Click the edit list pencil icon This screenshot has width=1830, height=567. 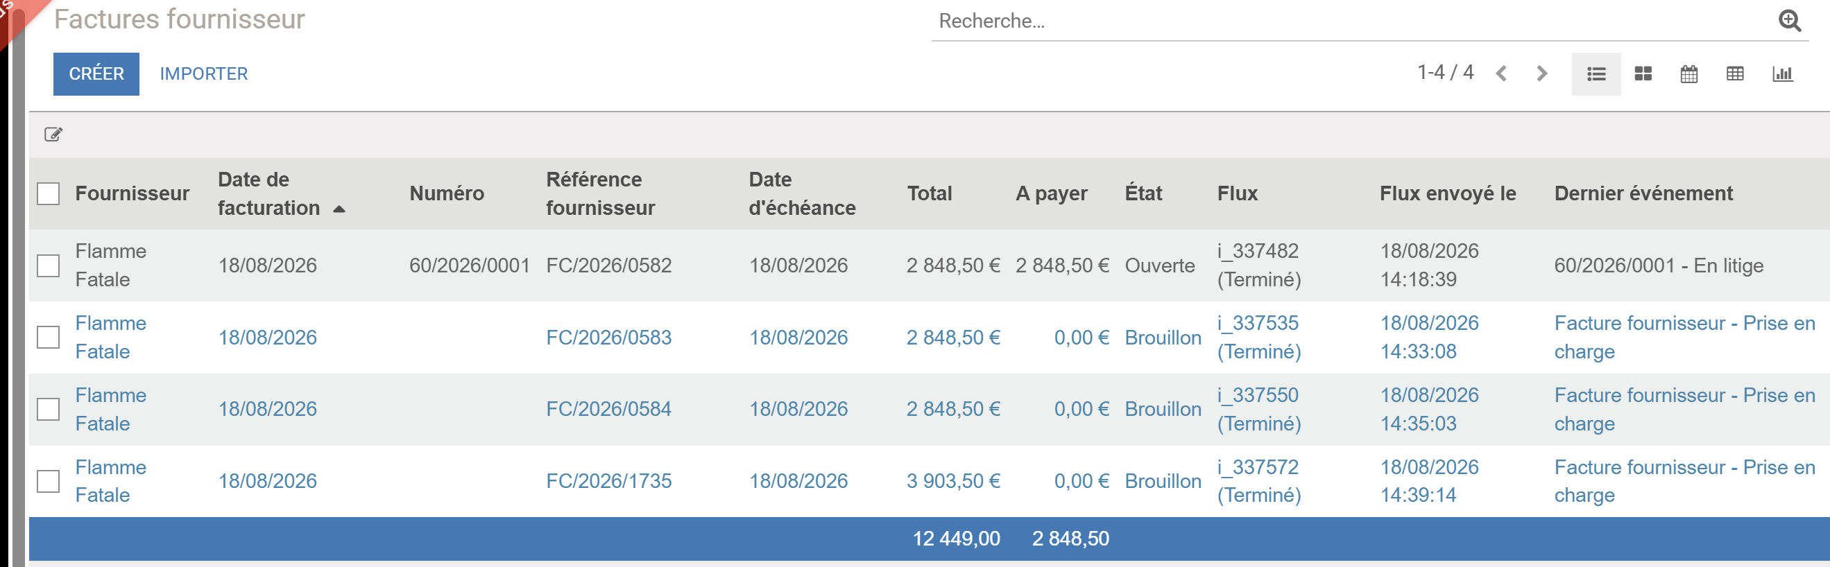pos(53,134)
